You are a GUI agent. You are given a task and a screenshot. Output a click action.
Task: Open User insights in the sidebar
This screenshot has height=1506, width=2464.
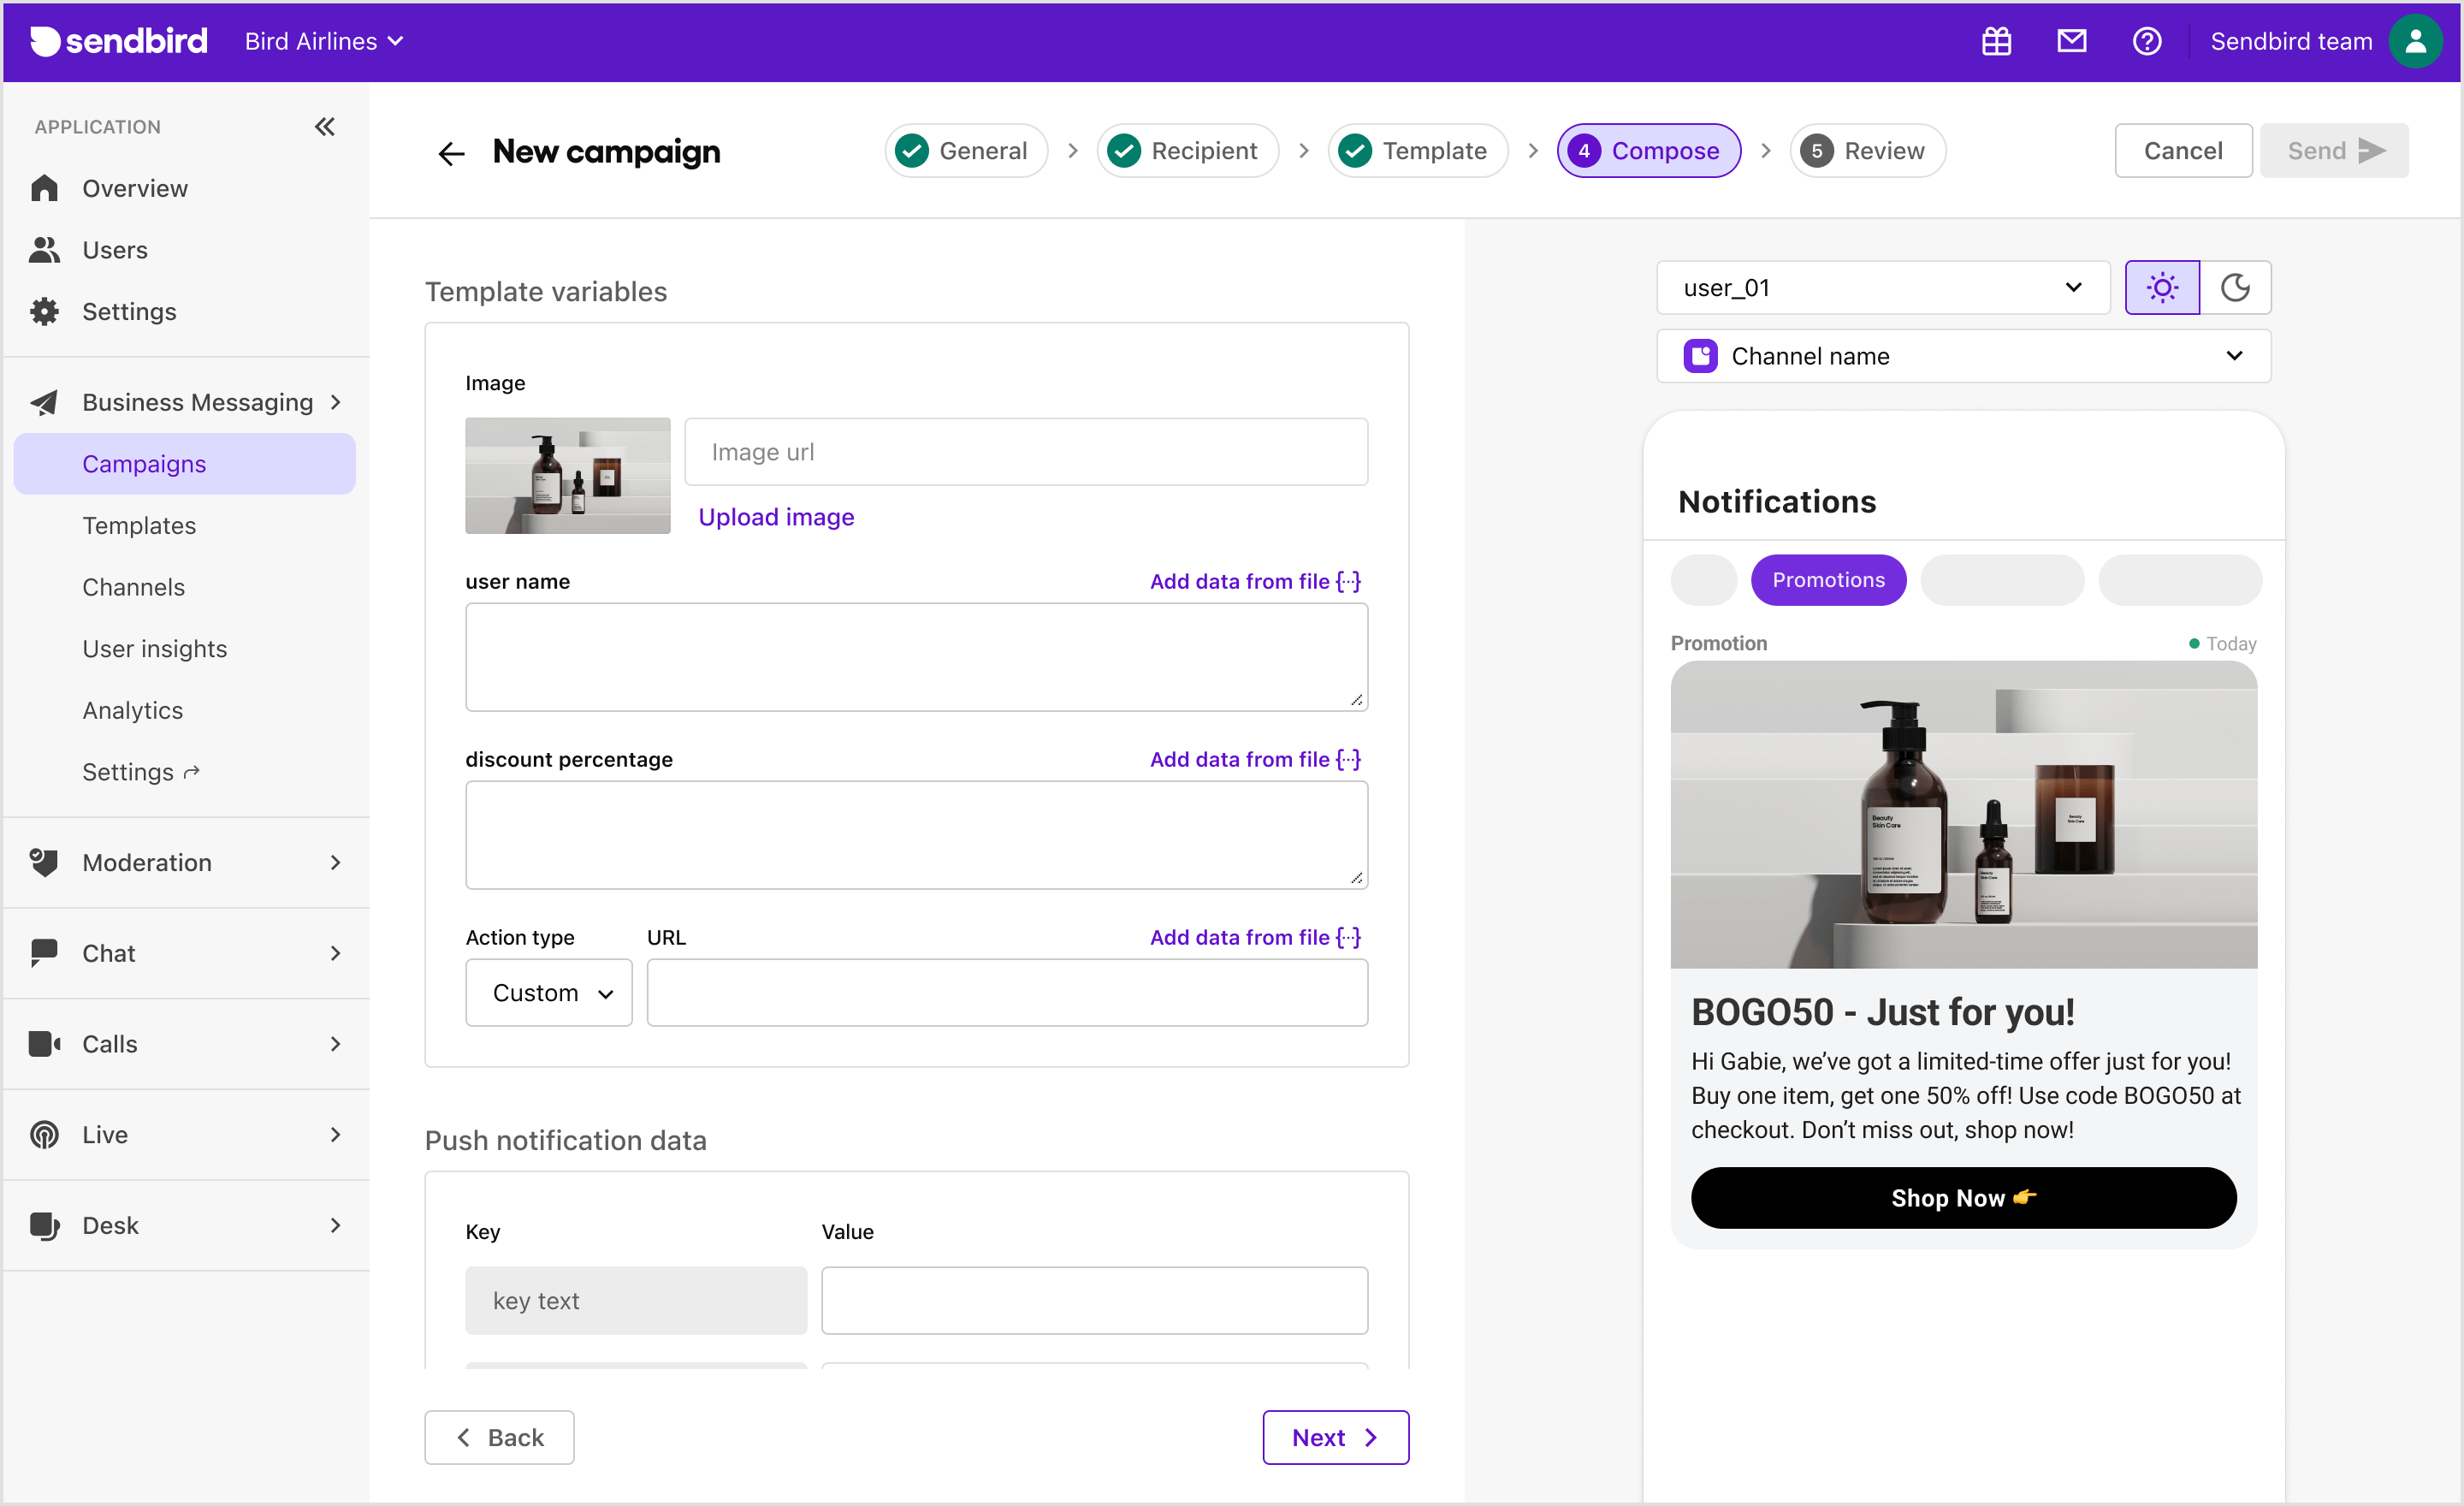[x=154, y=649]
